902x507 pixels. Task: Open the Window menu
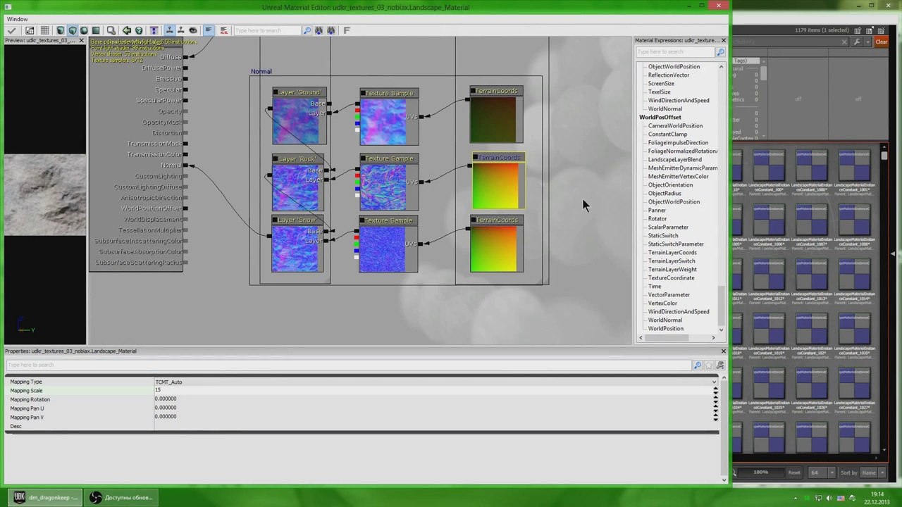click(18, 19)
